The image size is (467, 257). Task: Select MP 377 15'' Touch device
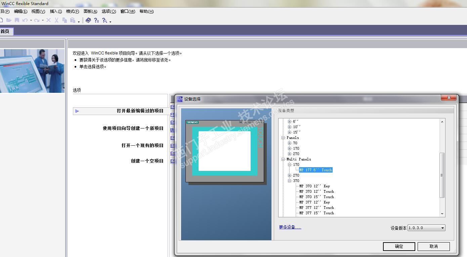point(317,213)
